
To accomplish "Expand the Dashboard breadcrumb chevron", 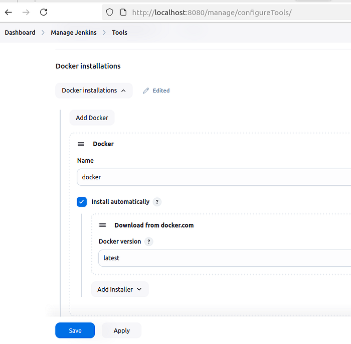I will click(43, 33).
